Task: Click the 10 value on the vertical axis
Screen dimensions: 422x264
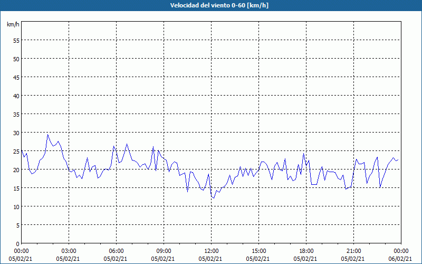Action: pyautogui.click(x=16, y=206)
